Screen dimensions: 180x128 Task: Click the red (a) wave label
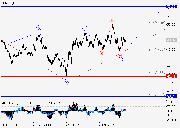click(x=102, y=53)
